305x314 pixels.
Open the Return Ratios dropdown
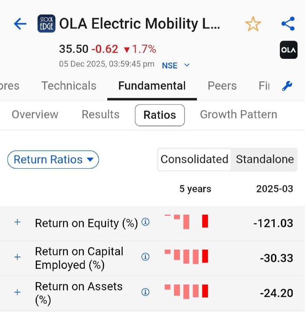coord(53,160)
